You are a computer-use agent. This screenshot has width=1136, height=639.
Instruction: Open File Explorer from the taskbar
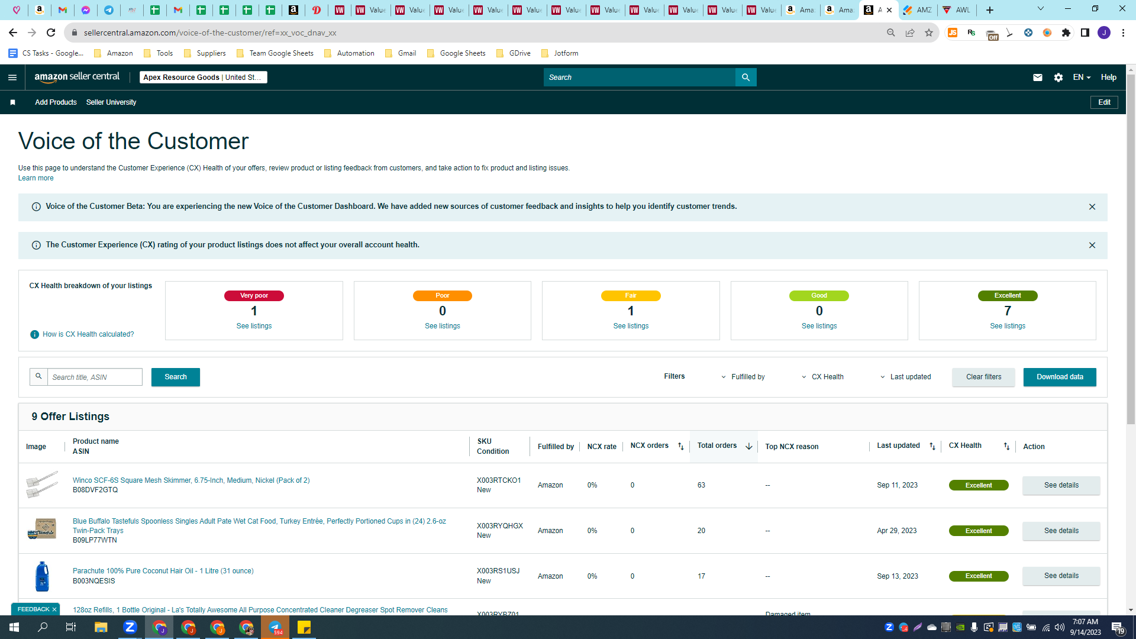click(101, 627)
